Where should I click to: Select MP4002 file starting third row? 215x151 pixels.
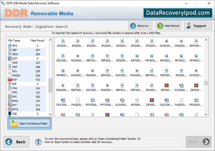pyautogui.click(x=63, y=73)
